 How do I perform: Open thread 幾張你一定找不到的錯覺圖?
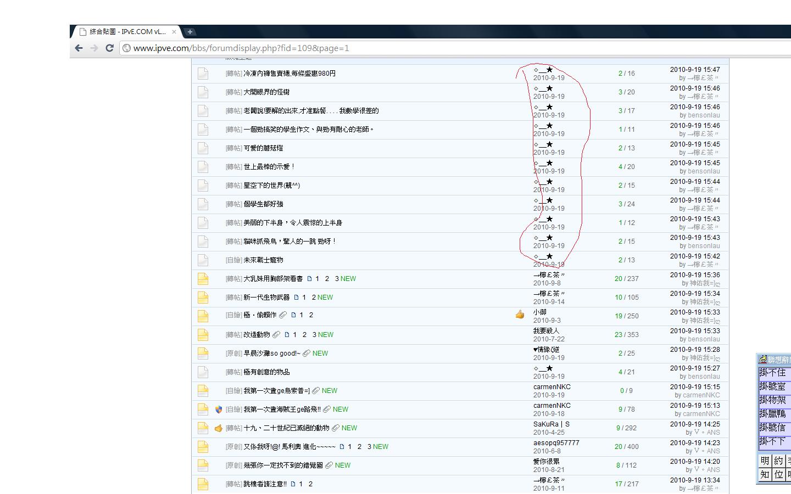283,465
